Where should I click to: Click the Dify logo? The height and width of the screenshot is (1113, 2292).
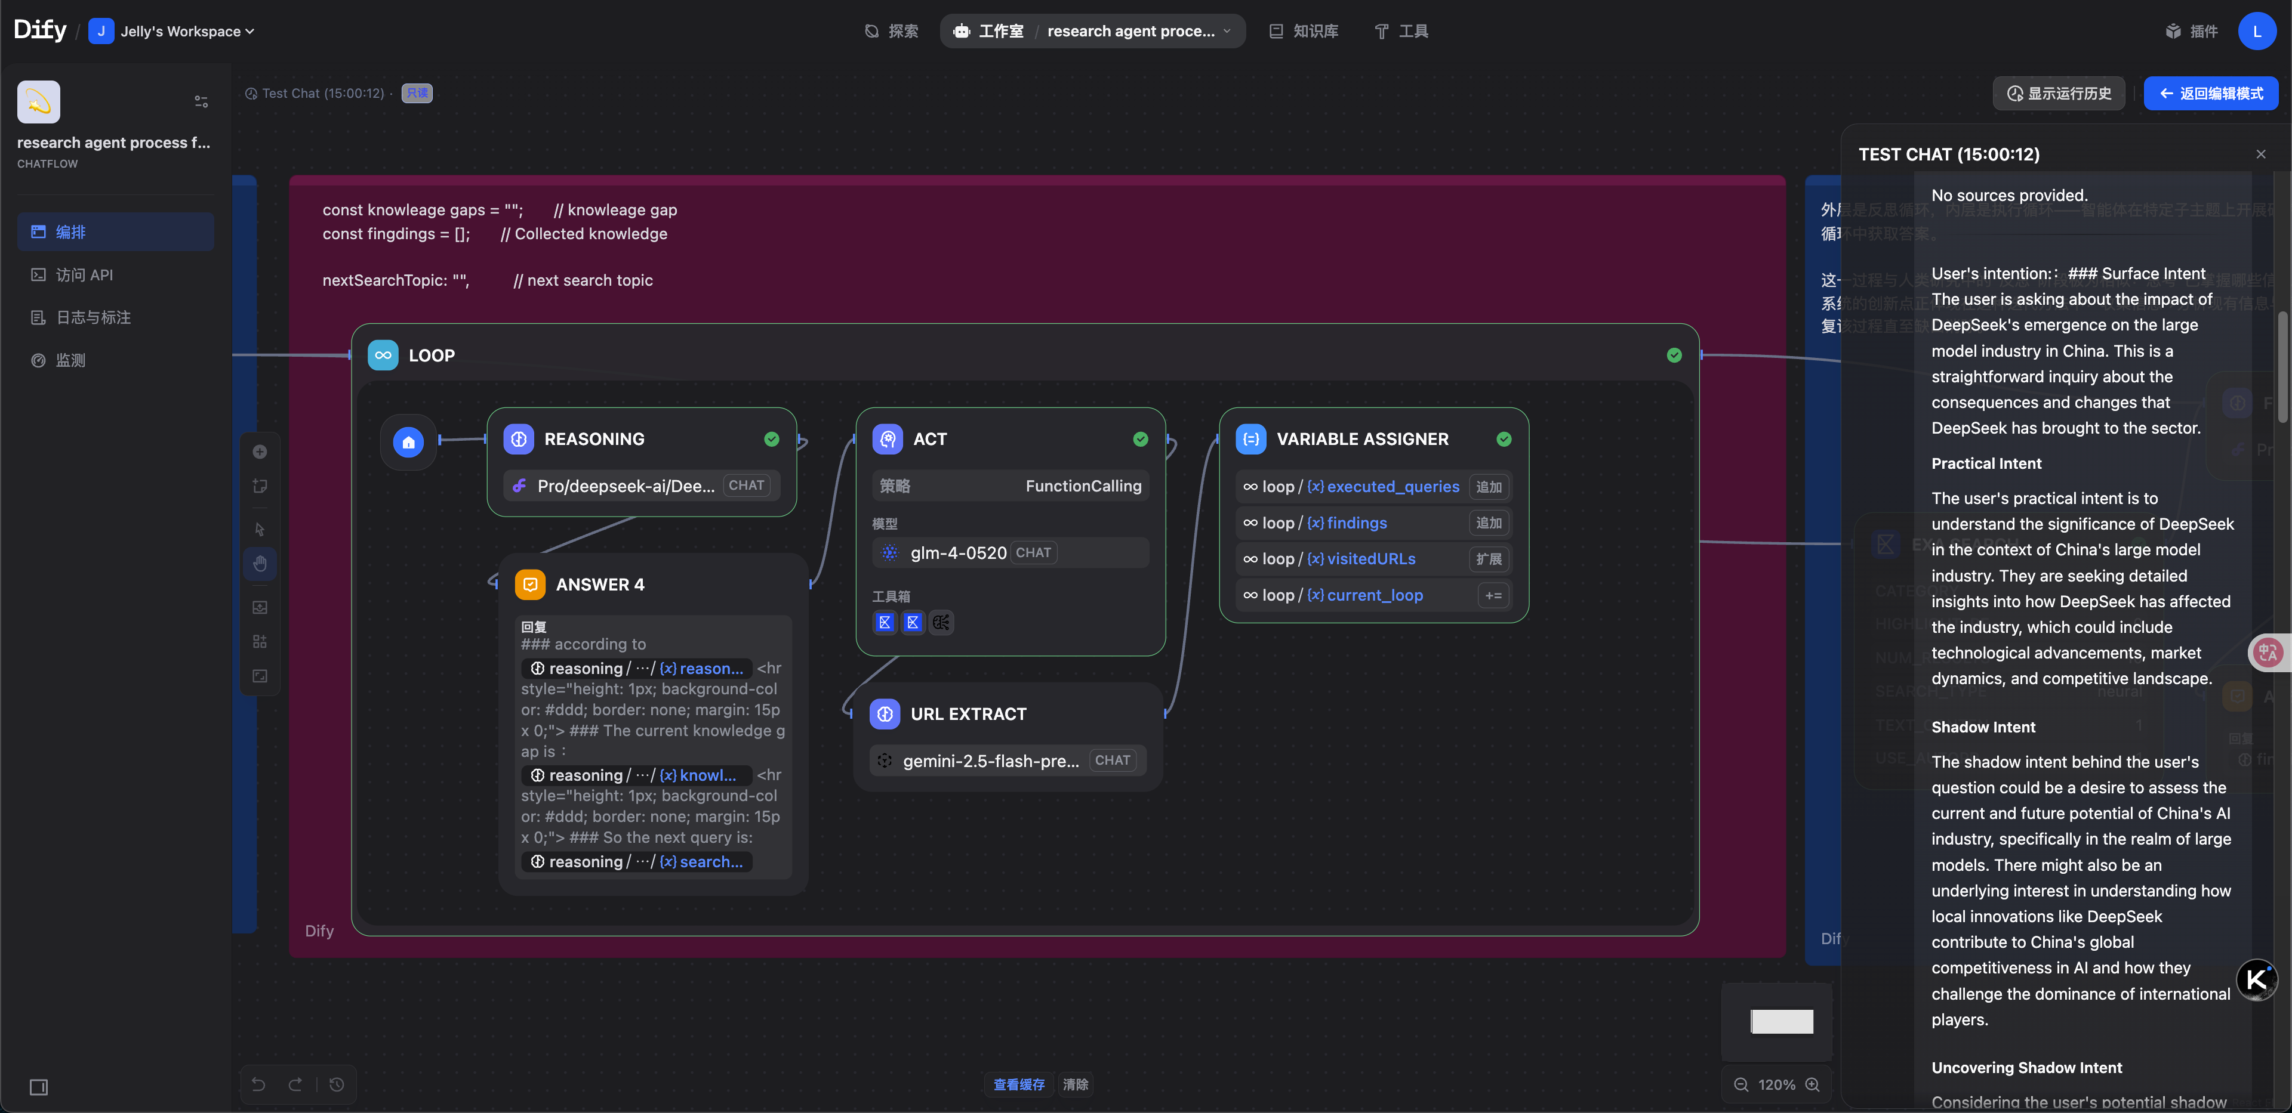[40, 30]
